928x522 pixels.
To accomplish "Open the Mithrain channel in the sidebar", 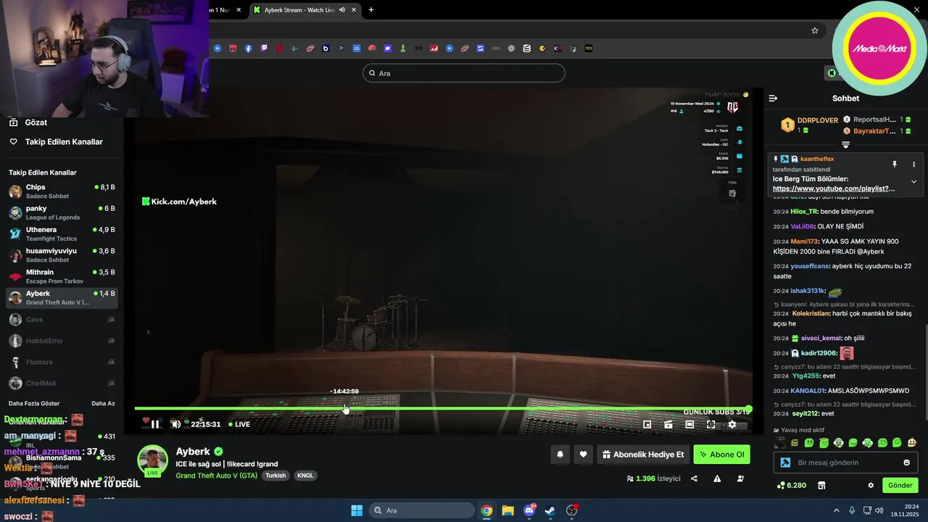I will (x=62, y=276).
